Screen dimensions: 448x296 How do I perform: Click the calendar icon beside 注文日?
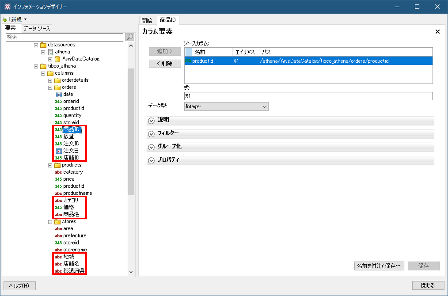click(59, 151)
